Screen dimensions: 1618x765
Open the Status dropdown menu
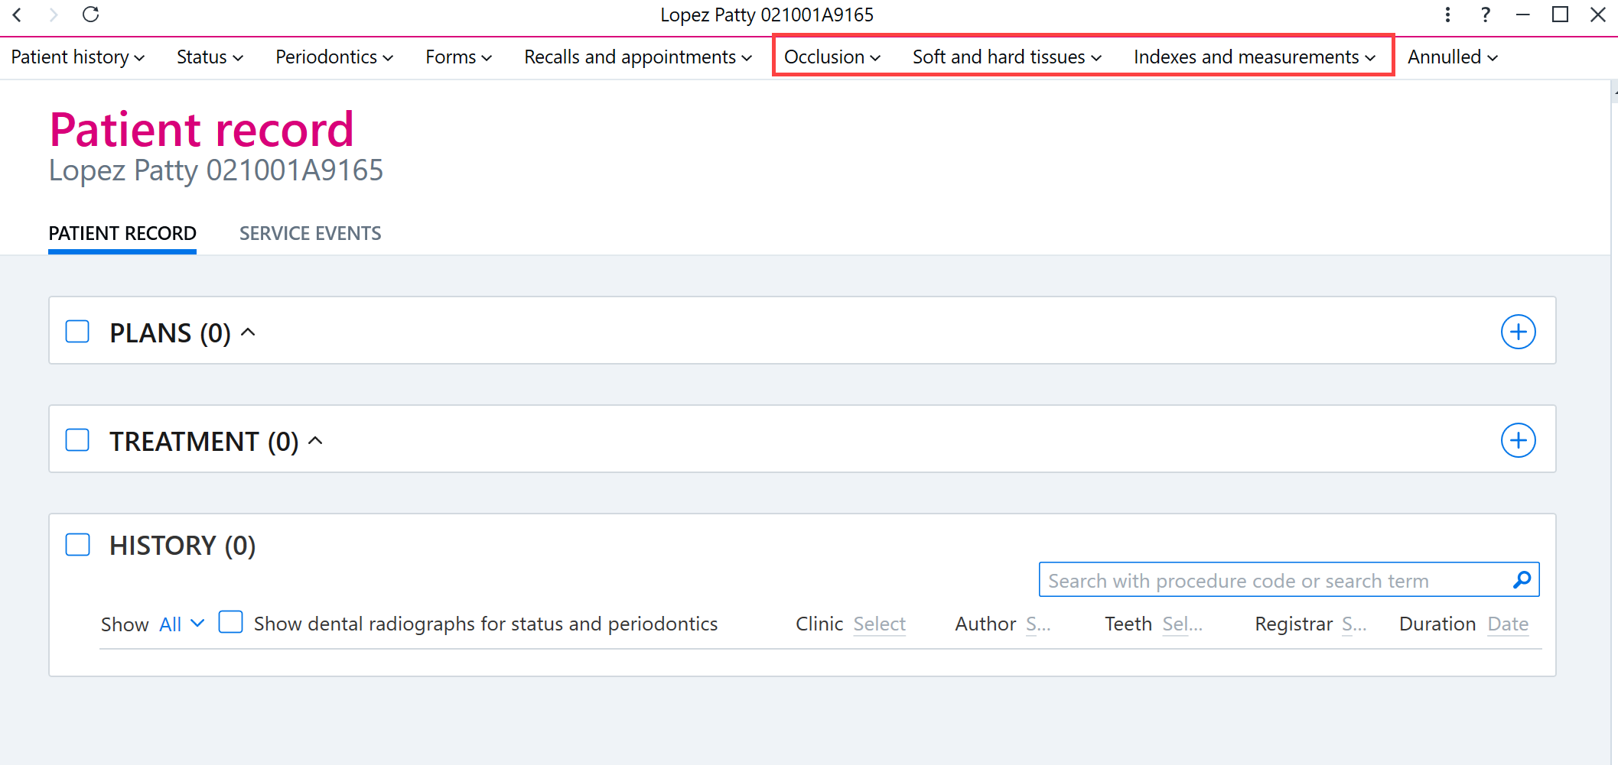[210, 57]
